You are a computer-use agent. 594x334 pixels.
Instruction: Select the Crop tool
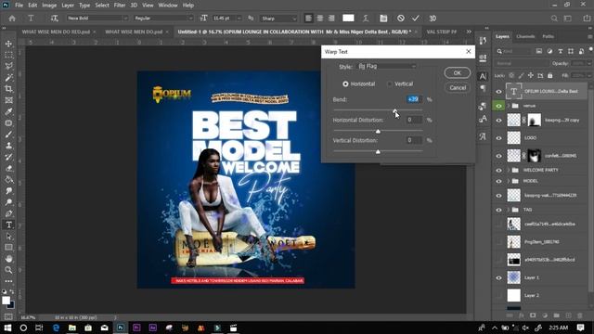tap(8, 89)
